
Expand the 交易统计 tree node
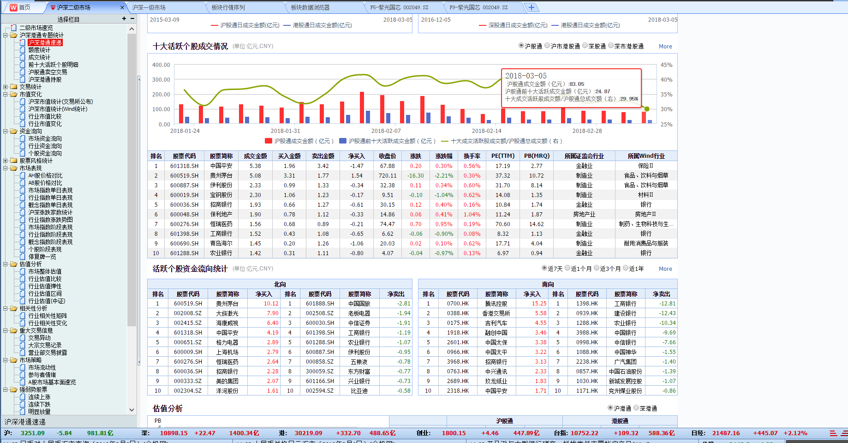coord(6,87)
